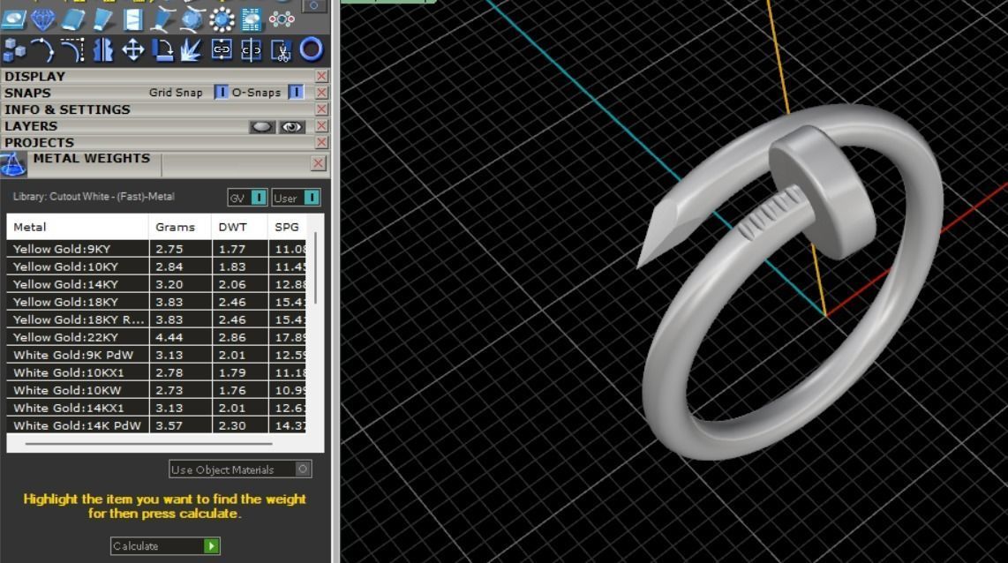The width and height of the screenshot is (1008, 563).
Task: Toggle the O-Snaps switch
Action: tap(296, 93)
